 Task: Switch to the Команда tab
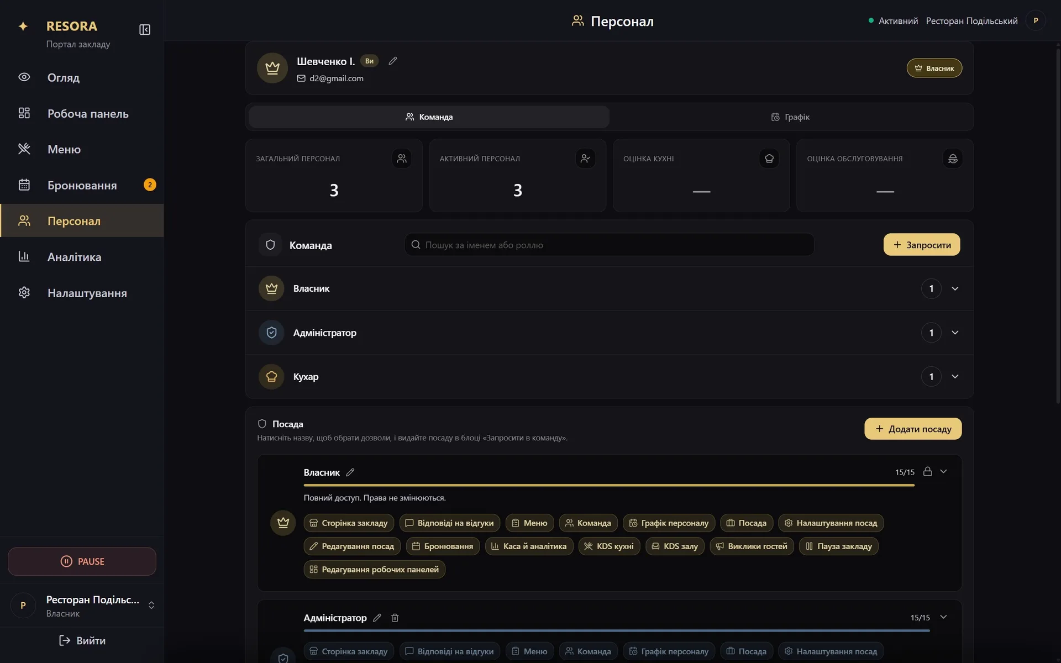click(429, 117)
